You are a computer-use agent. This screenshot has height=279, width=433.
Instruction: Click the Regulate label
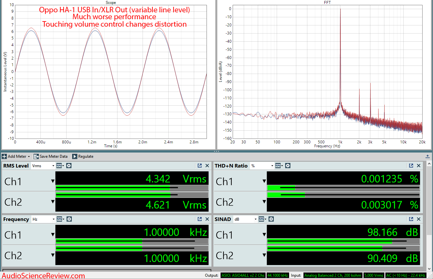(86, 156)
